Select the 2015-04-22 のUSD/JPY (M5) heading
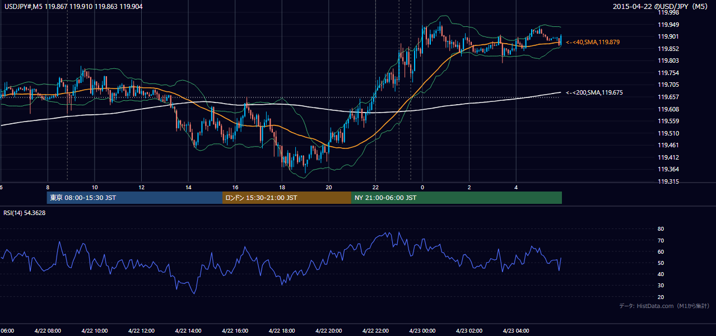Viewport: 716px width, 336px height. 661,7
